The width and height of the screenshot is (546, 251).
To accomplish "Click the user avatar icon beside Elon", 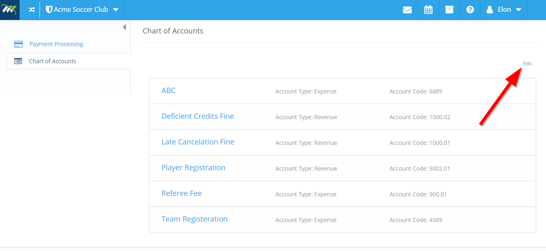I will pos(490,10).
